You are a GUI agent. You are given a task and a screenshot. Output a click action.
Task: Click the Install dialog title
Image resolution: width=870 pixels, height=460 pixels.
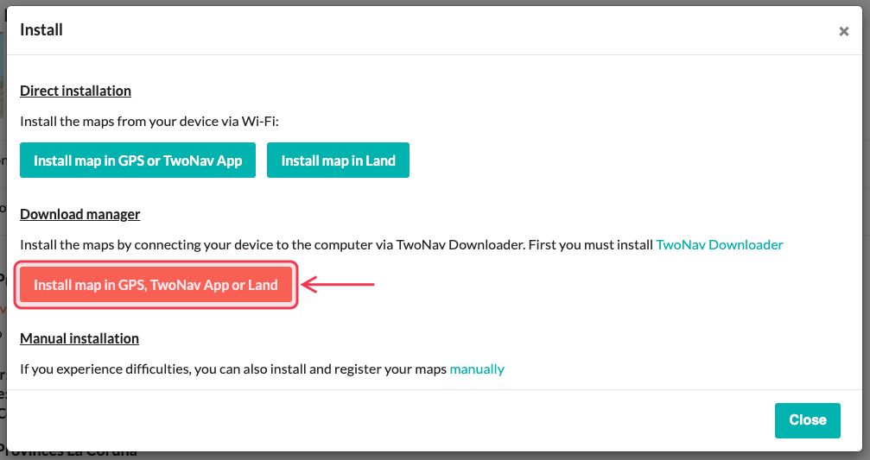click(41, 30)
